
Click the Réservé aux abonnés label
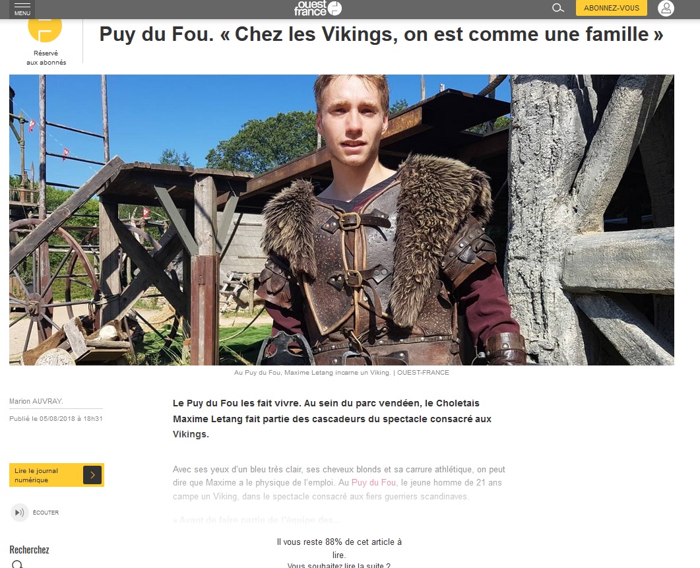click(x=46, y=57)
